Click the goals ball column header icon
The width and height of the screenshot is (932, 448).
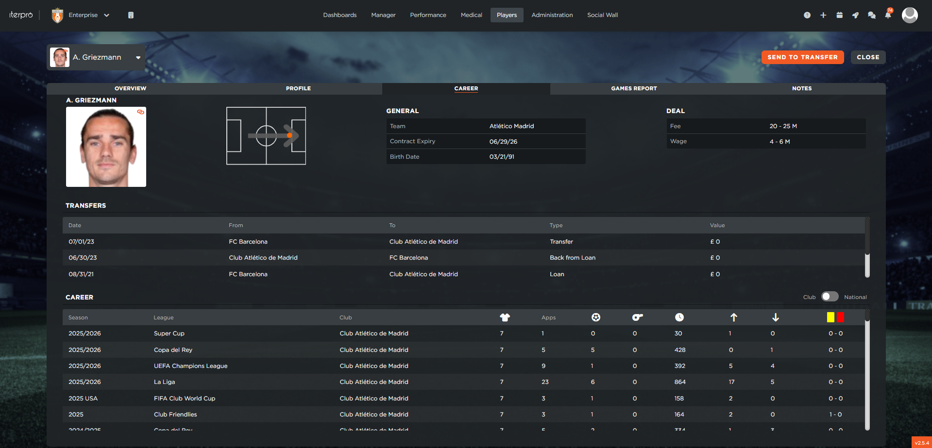(595, 317)
